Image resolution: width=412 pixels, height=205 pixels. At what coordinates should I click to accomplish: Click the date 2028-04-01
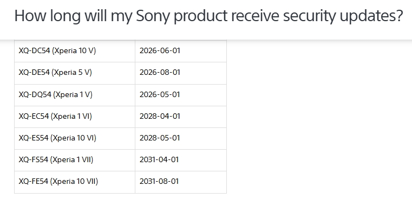pos(160,116)
